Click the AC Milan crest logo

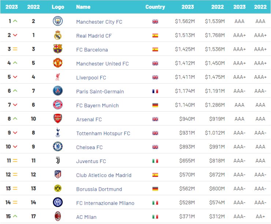pyautogui.click(x=58, y=216)
